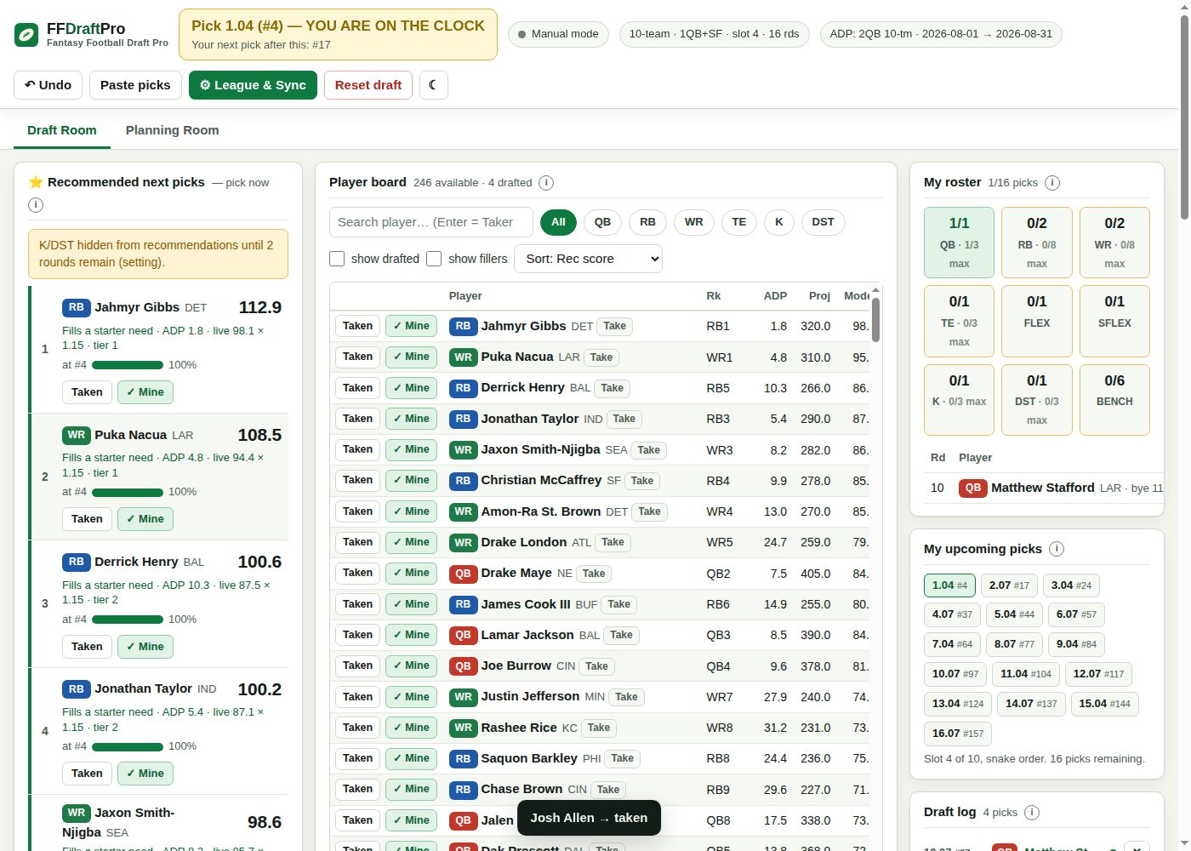Click the Manual mode status pill
This screenshot has width=1191, height=851.
(558, 34)
